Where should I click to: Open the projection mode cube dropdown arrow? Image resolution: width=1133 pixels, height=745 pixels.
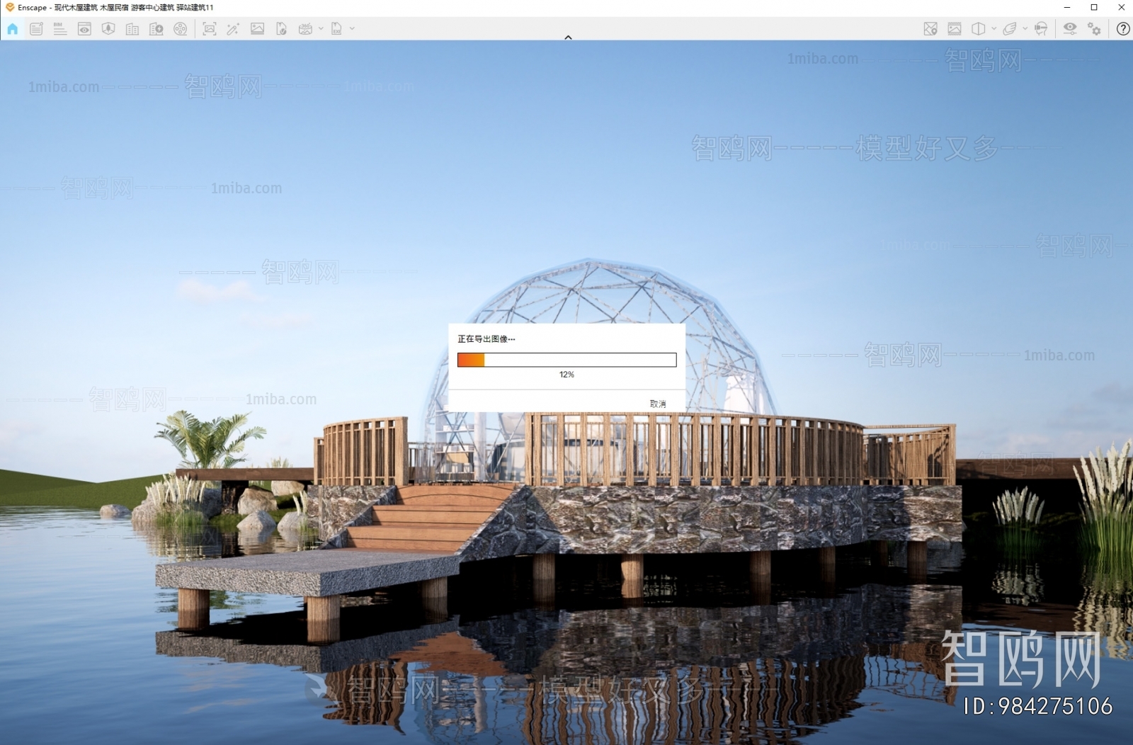click(994, 29)
